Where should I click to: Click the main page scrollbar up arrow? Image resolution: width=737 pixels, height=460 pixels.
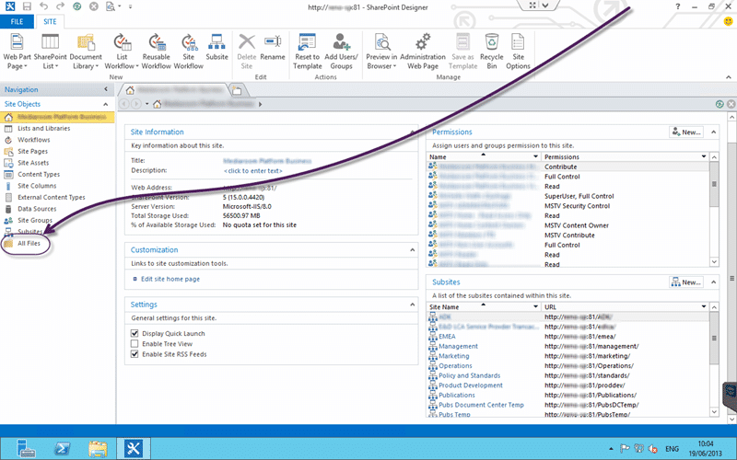(731, 117)
